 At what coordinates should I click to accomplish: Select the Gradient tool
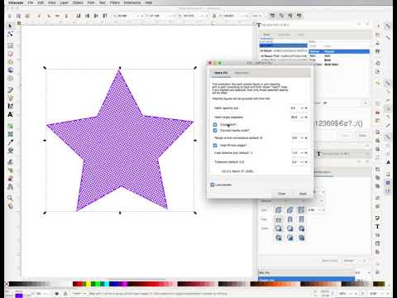click(x=10, y=126)
